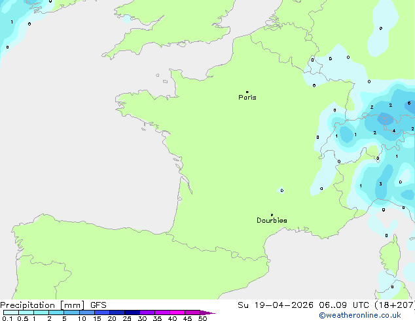Click the '10' legend scale label
The height and width of the screenshot is (321, 415).
point(82,318)
